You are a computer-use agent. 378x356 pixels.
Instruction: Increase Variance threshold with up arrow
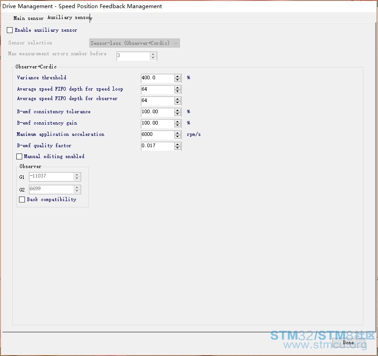(178, 76)
